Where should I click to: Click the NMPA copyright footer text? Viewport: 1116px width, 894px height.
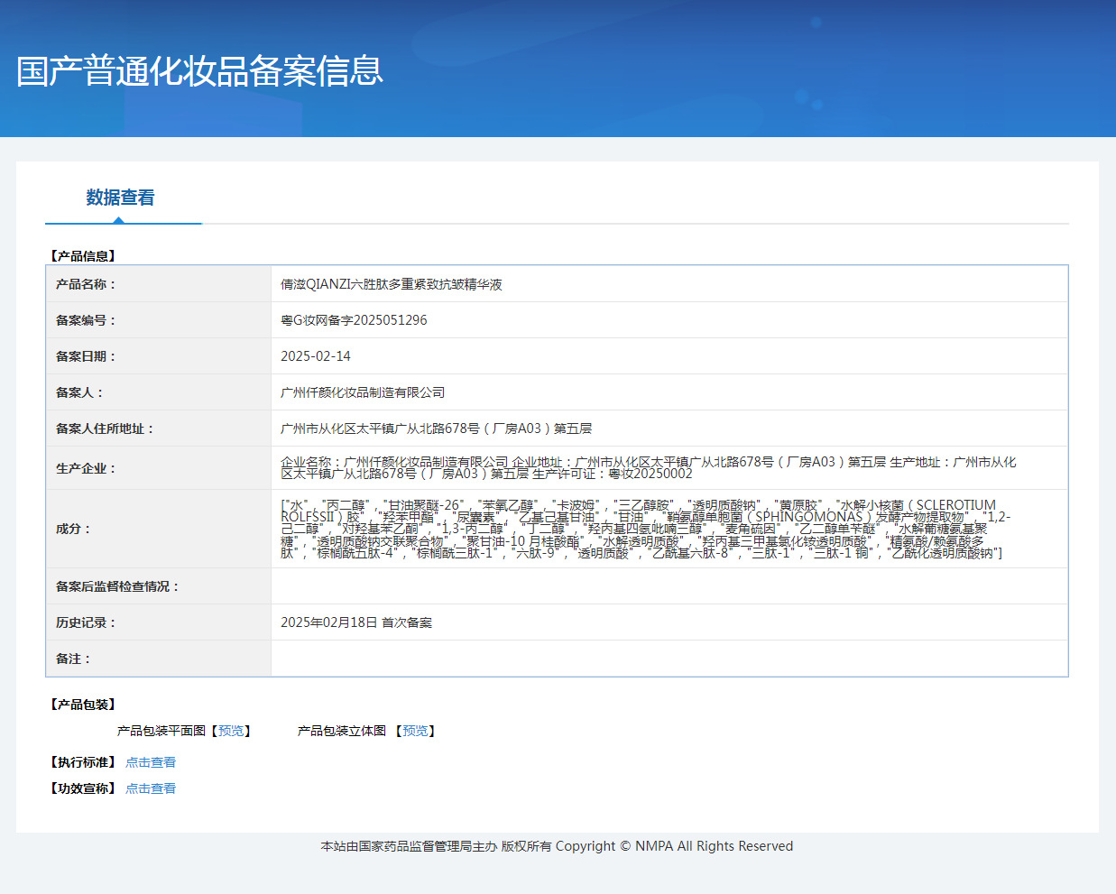tap(557, 846)
